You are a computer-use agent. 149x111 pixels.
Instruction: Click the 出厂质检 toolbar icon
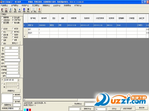coord(34,10)
